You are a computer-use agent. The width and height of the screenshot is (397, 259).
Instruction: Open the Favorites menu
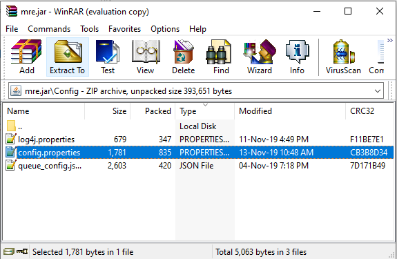click(124, 29)
